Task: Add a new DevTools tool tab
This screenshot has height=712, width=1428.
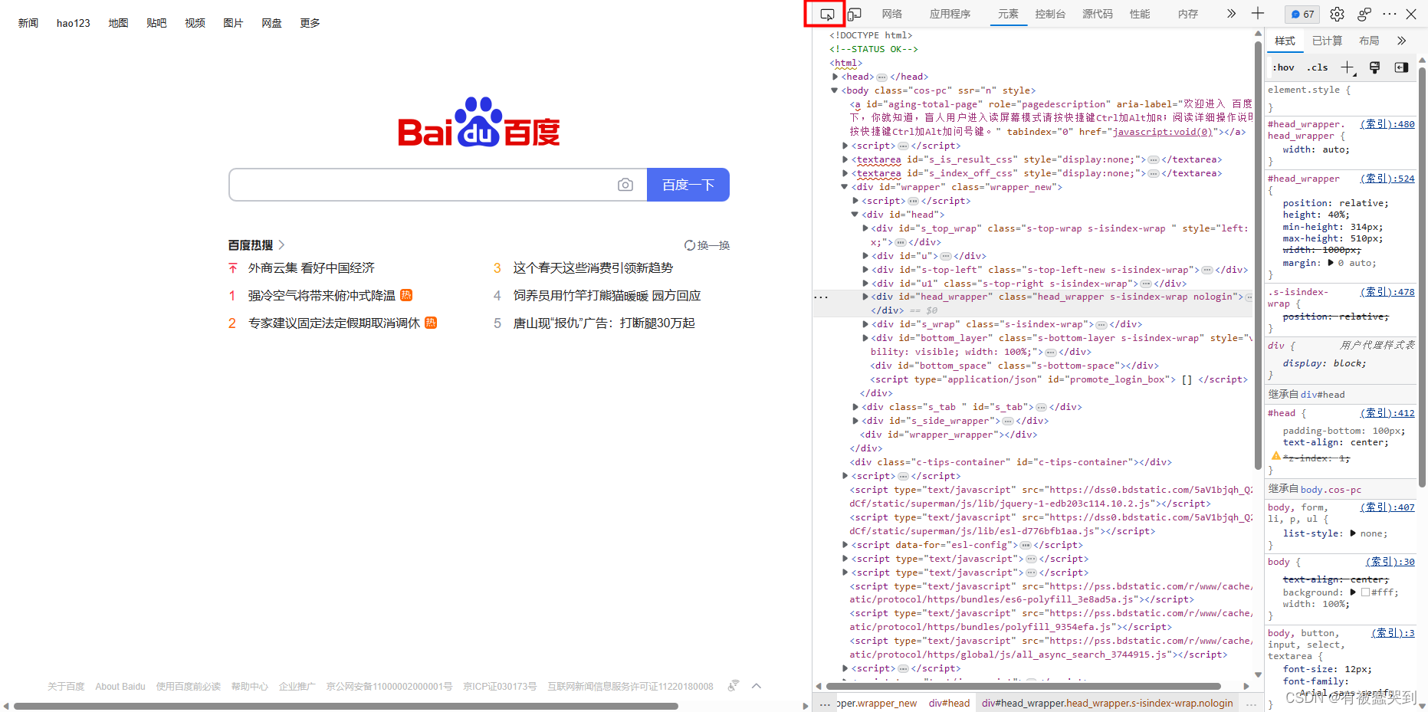Action: coord(1258,14)
